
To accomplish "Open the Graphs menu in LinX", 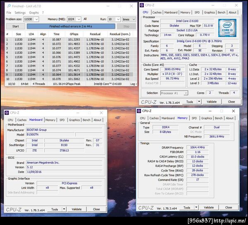I will [x=34, y=13].
